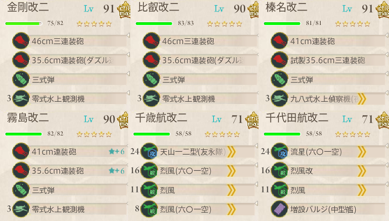Click Kongou's 46cm三連装砲 red gun icon
Viewport: 389px width, 221px height.
[x=21, y=41]
